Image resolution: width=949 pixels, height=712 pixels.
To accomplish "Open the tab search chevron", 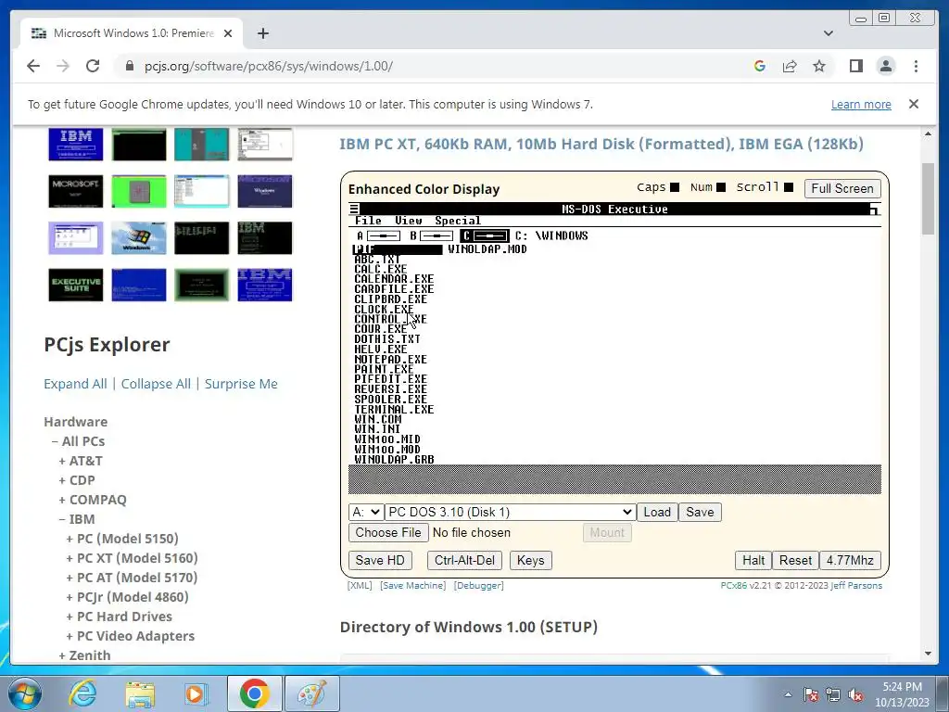I will [829, 33].
